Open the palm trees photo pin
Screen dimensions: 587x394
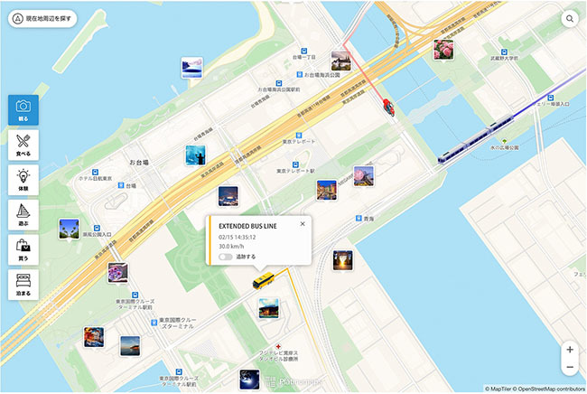pyautogui.click(x=70, y=229)
